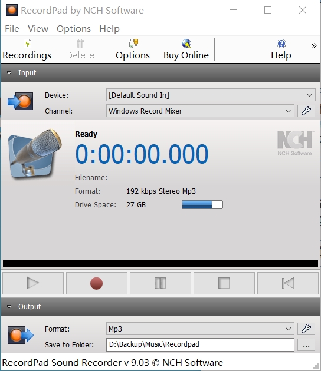This screenshot has width=321, height=371.
Task: Click the input device icon with blue arrow
Action: tap(21, 101)
